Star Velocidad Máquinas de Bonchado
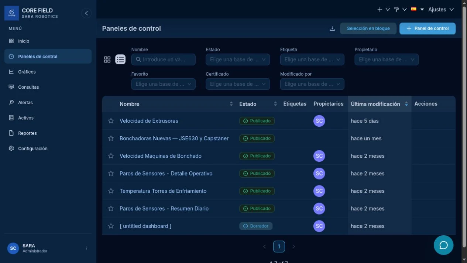The height and width of the screenshot is (263, 467). coord(111,156)
